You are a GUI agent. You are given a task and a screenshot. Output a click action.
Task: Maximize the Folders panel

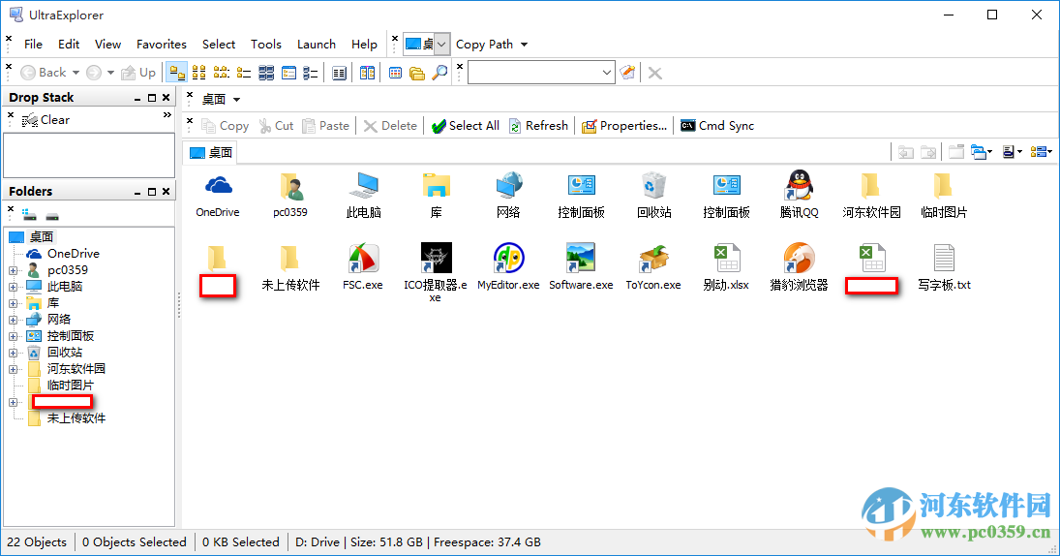click(x=152, y=192)
